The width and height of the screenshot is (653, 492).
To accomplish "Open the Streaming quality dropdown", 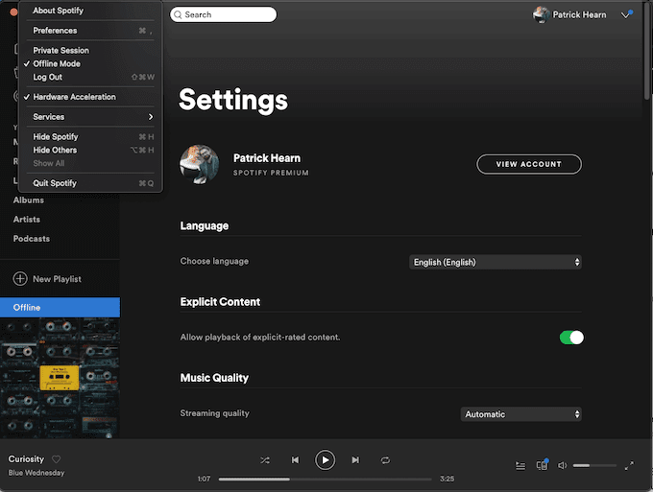I will pyautogui.click(x=521, y=414).
